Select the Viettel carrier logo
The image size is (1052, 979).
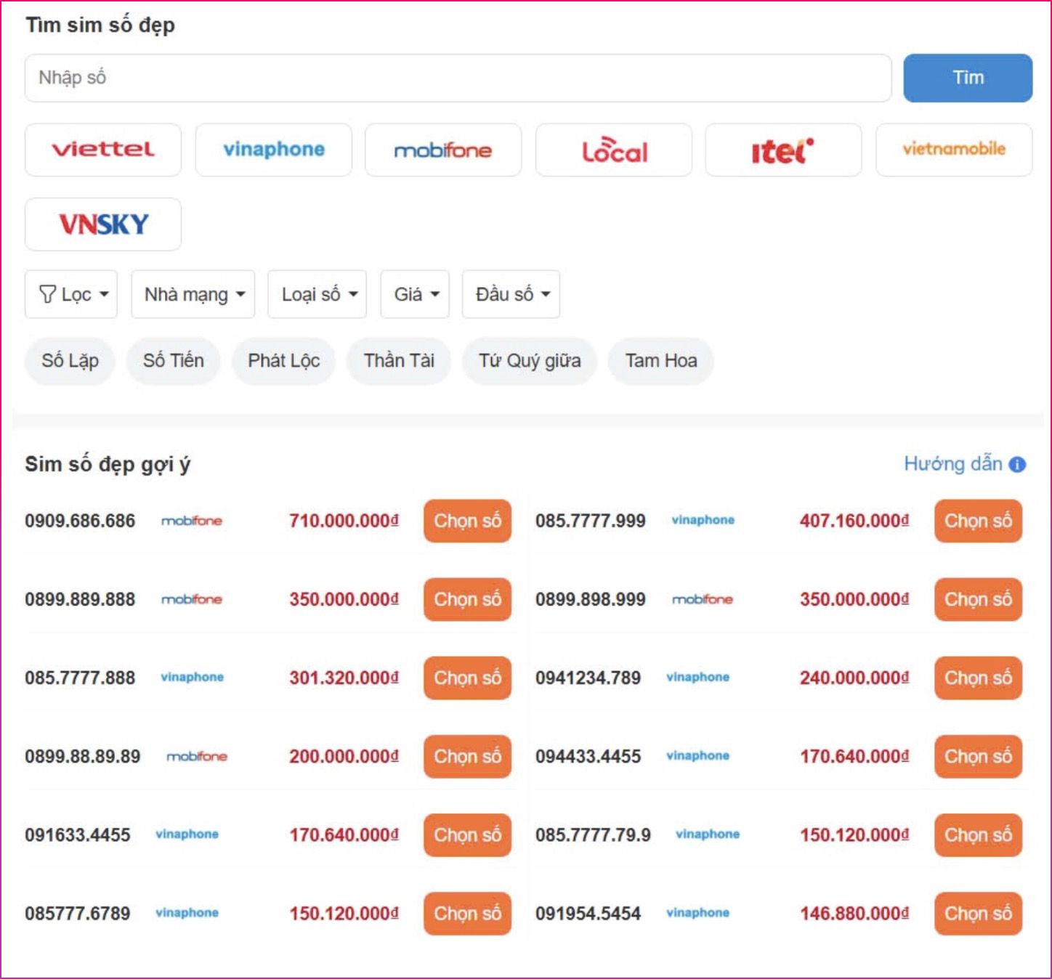coord(103,150)
